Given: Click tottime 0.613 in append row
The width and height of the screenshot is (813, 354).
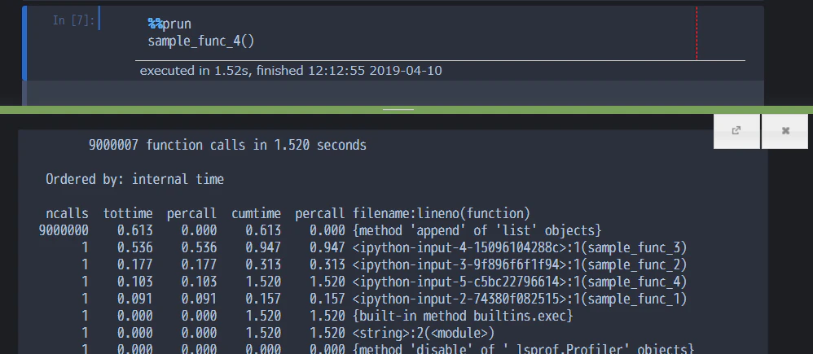Looking at the screenshot, I should click(134, 230).
